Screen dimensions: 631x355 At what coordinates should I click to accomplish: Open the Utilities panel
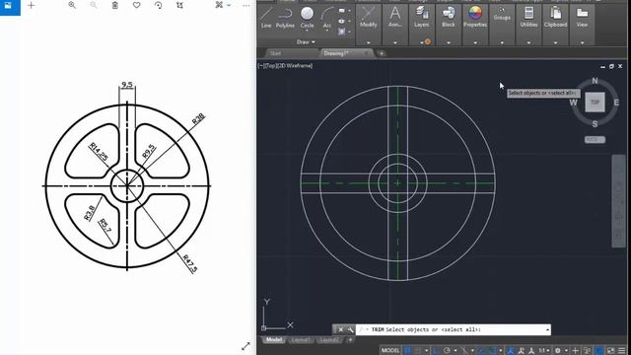pyautogui.click(x=528, y=18)
